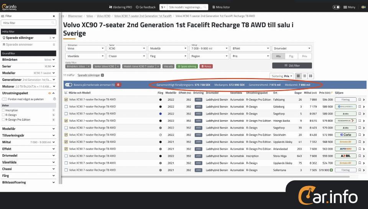Bookmark the Falköping listing
The image size is (368, 209).
[360, 100]
